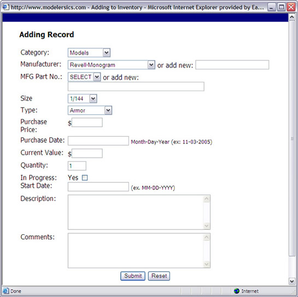Click the Internet Explorer page icon in title bar
298x297 pixels.
[5, 7]
